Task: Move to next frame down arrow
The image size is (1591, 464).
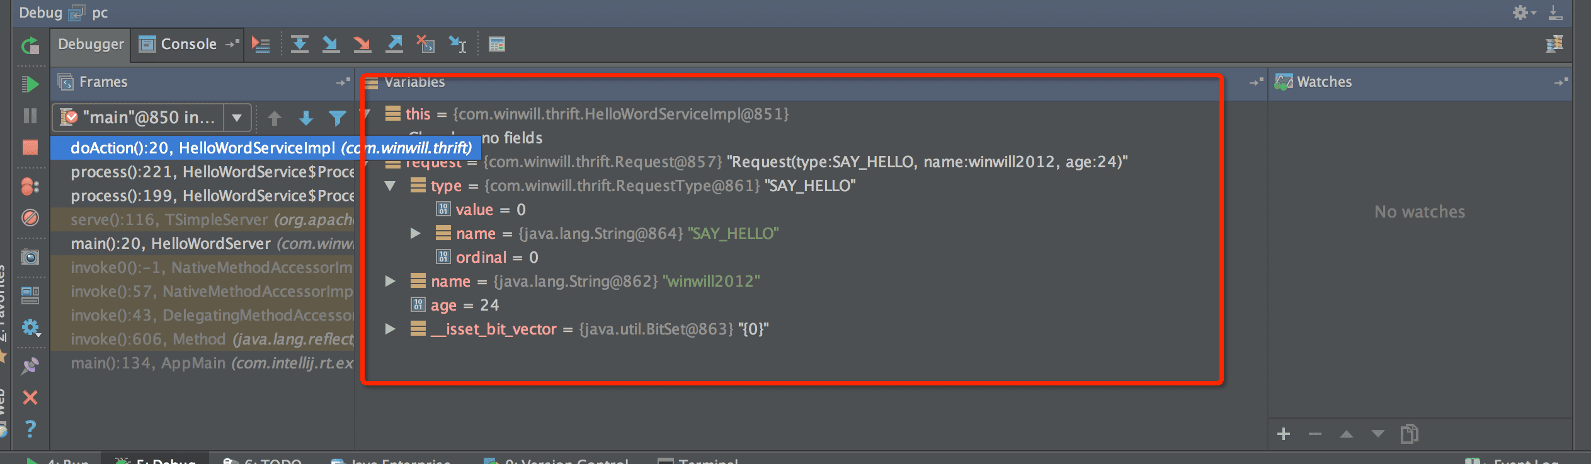Action: [306, 118]
